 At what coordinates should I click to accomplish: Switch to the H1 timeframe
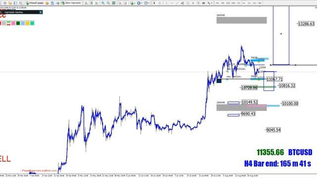pyautogui.click(x=239, y=3)
